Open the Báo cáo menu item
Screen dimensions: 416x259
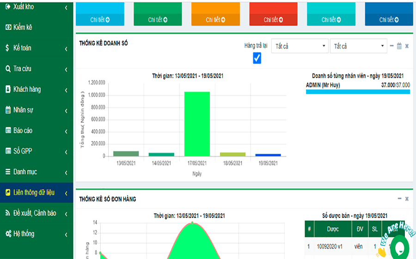click(x=23, y=130)
